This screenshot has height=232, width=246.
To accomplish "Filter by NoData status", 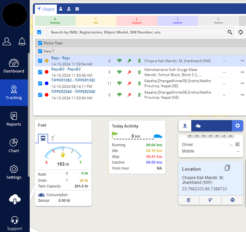I will (218, 21).
